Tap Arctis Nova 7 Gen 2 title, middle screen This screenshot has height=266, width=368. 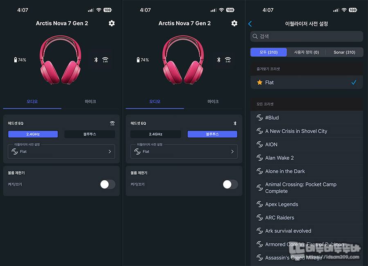coord(184,23)
